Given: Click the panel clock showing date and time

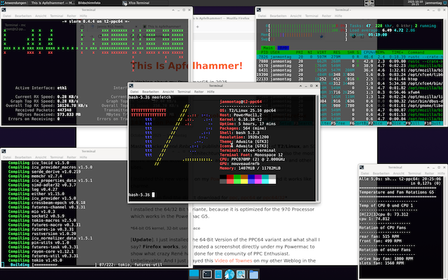Looking at the screenshot, I should [x=422, y=3].
